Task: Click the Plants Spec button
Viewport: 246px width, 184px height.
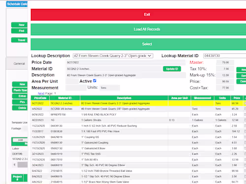Action: pyautogui.click(x=20, y=90)
